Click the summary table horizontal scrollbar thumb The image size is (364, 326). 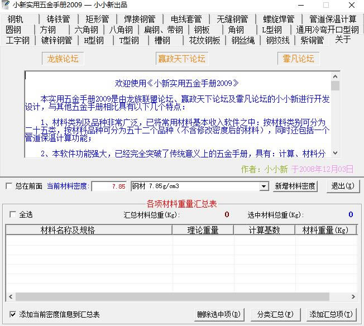tap(173, 296)
